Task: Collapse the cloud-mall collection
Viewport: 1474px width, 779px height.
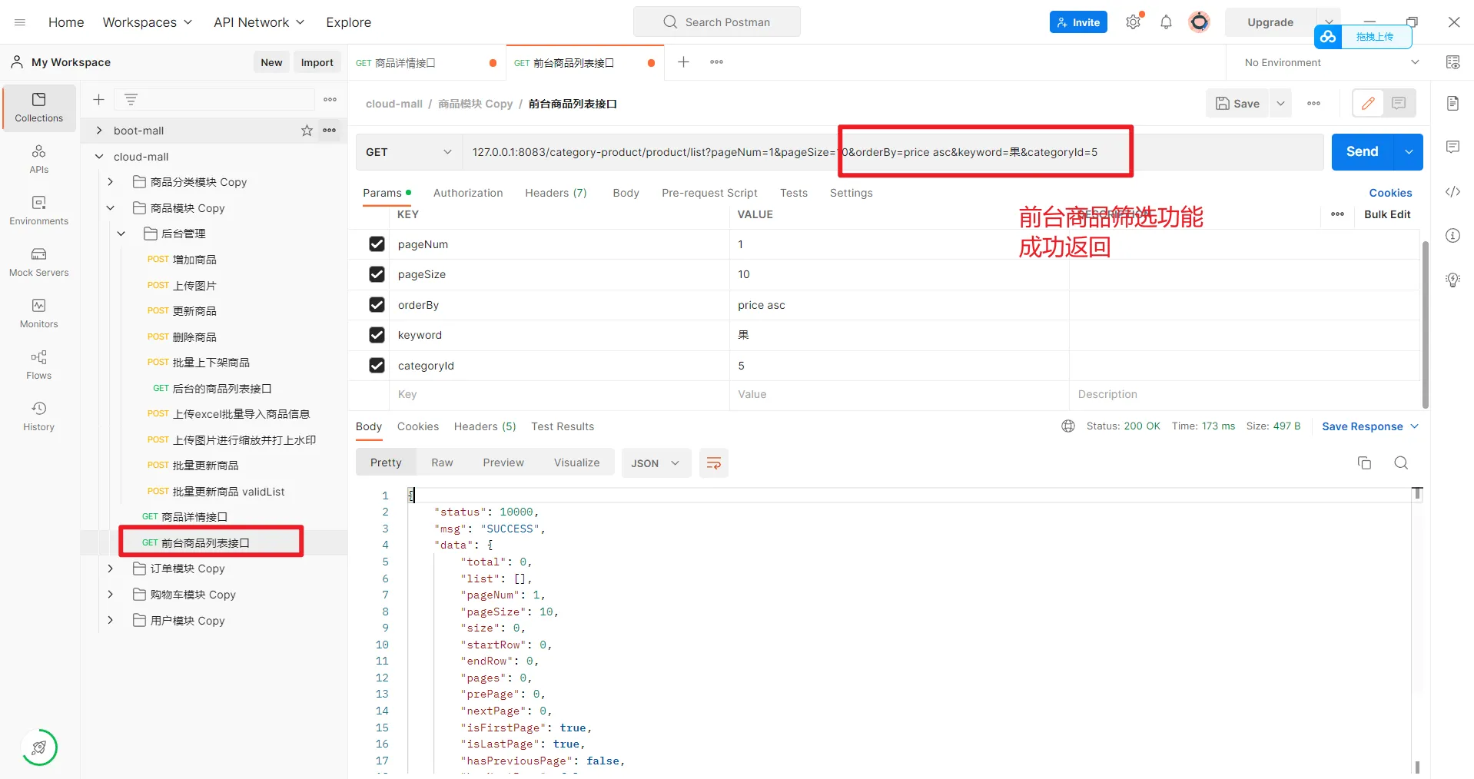Action: pos(99,157)
